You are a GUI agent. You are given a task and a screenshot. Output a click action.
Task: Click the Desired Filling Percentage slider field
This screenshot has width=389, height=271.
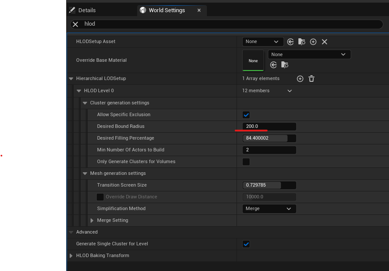point(269,138)
